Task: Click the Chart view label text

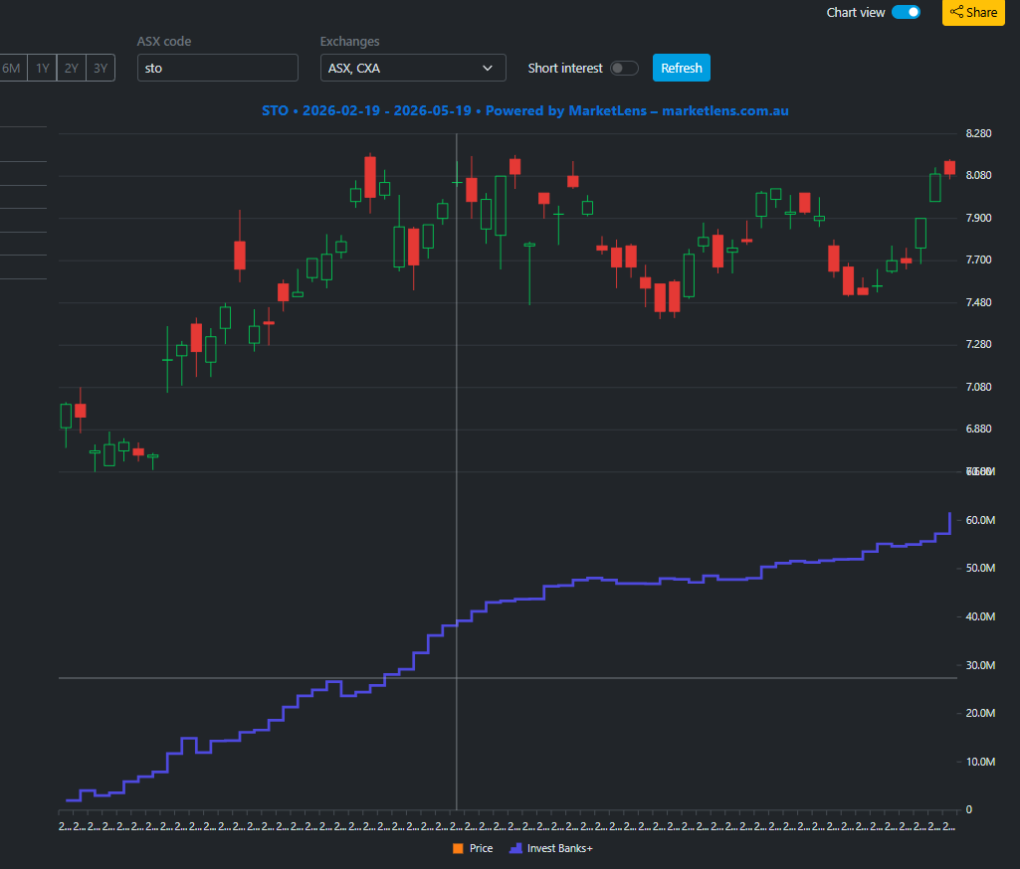Action: (x=856, y=12)
